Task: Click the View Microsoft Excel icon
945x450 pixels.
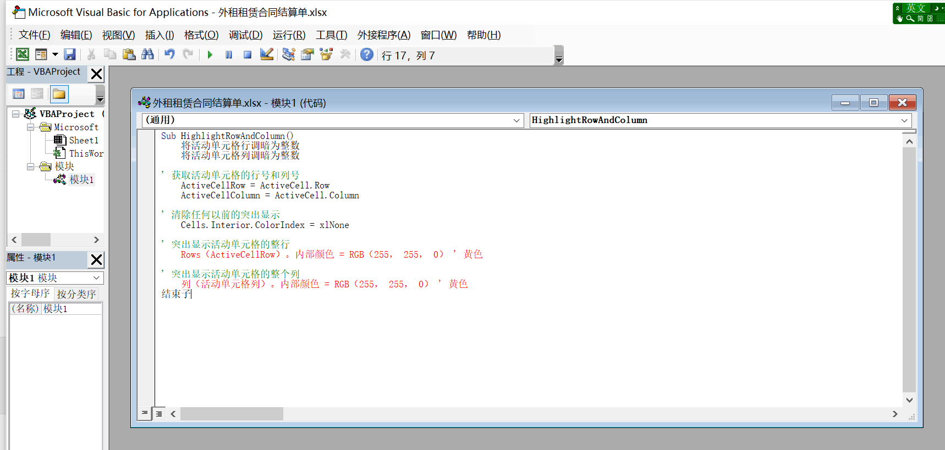Action: coord(23,54)
